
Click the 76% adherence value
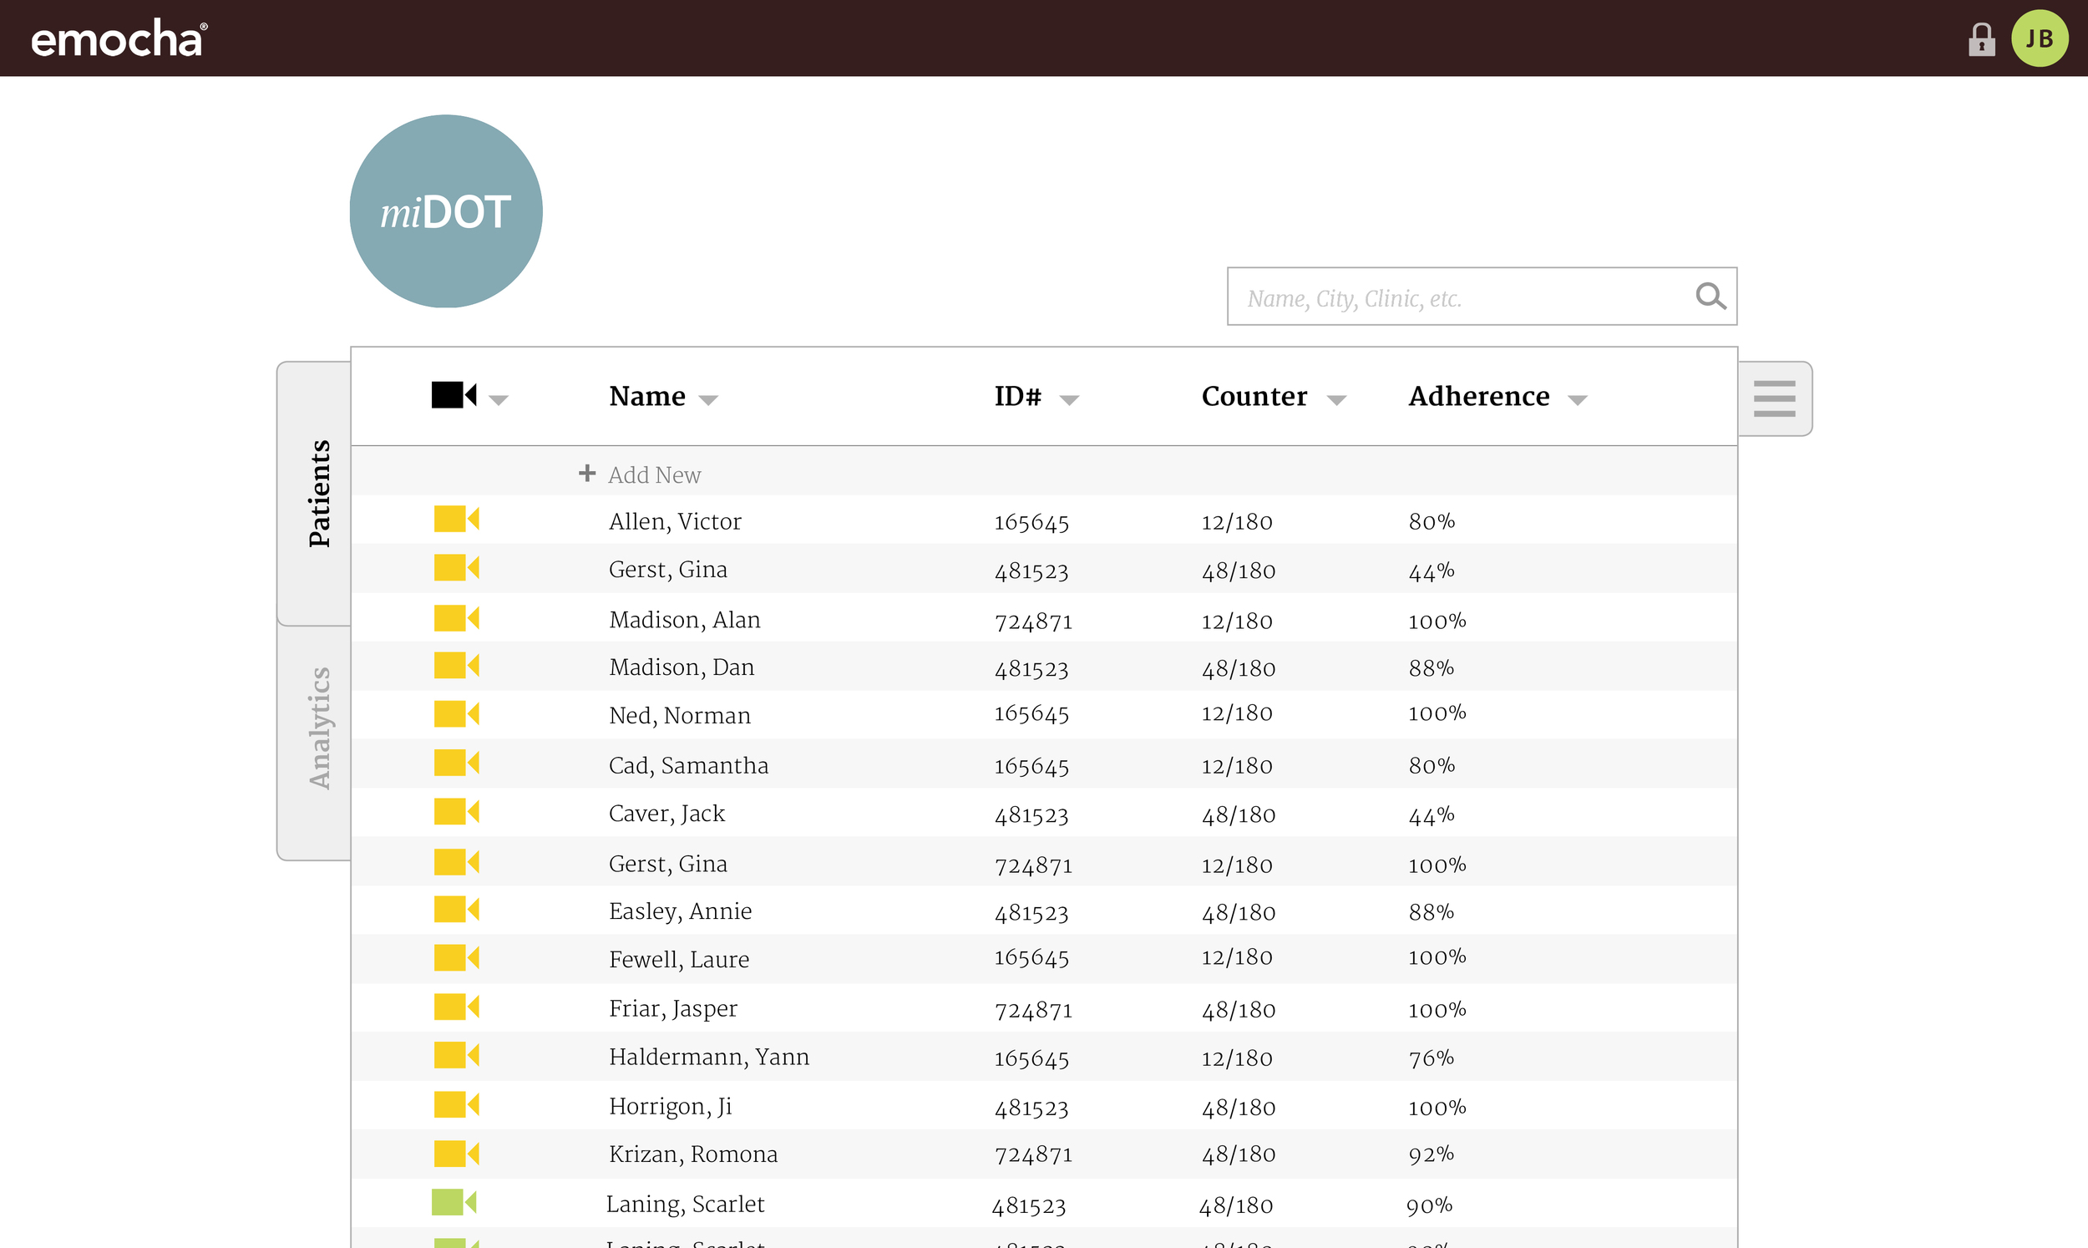click(x=1432, y=1058)
